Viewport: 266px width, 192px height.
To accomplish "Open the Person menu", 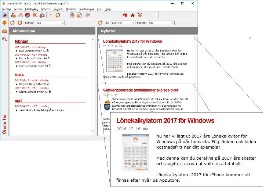I will coord(18,9).
